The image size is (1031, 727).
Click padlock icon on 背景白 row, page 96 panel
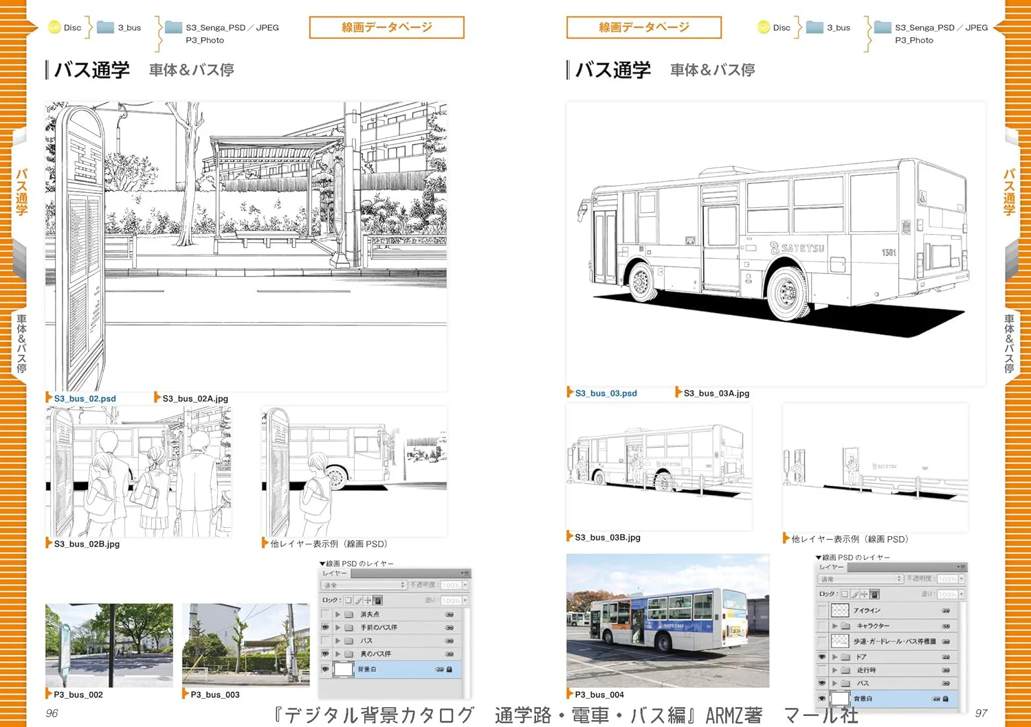[x=449, y=669]
